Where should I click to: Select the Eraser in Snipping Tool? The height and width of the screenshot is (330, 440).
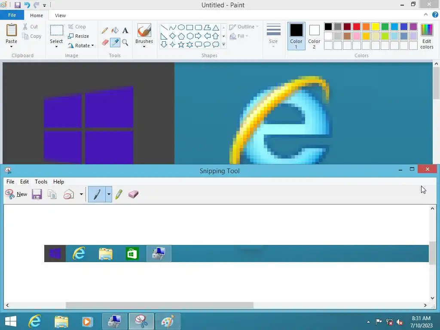pyautogui.click(x=133, y=194)
